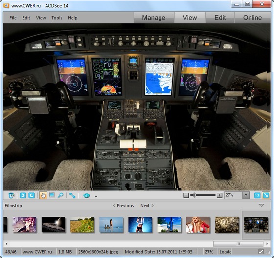
Task: Rotate the image right
Action: tap(32, 195)
